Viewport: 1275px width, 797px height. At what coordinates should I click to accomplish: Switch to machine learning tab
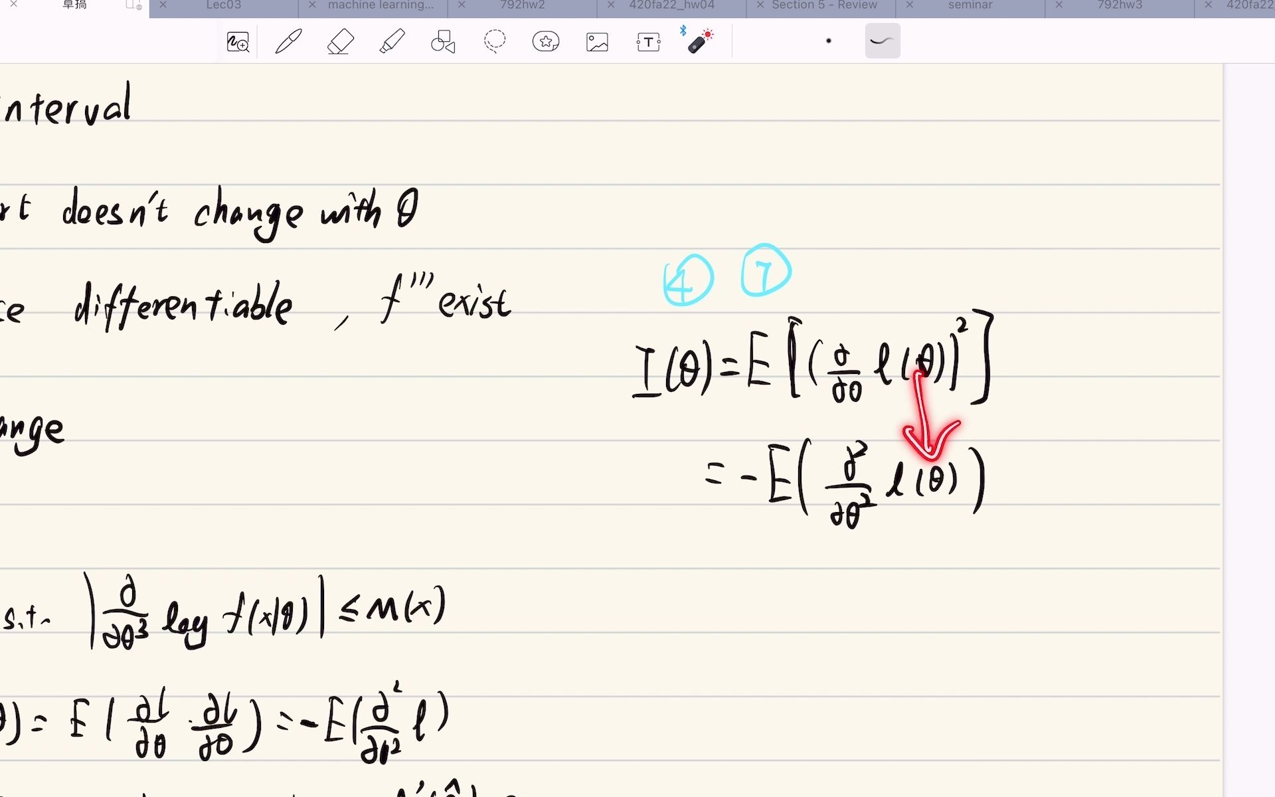click(x=380, y=5)
